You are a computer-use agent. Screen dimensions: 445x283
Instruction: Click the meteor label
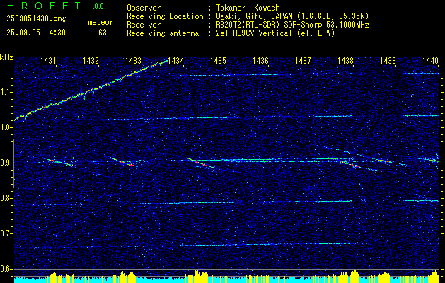[x=100, y=22]
